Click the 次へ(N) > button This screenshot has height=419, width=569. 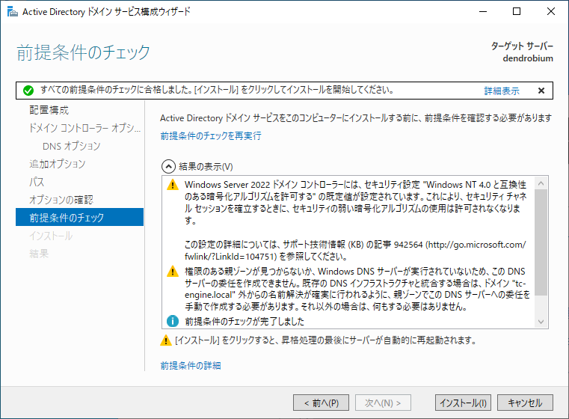tap(383, 403)
